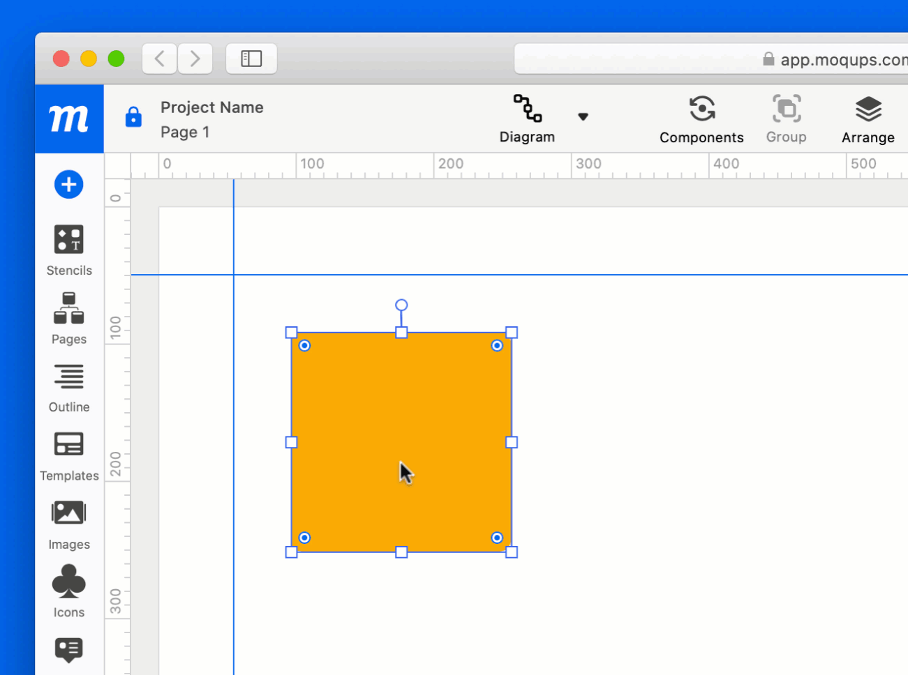Open the Diagram tool dropdown arrow
The width and height of the screenshot is (908, 675).
tap(583, 116)
